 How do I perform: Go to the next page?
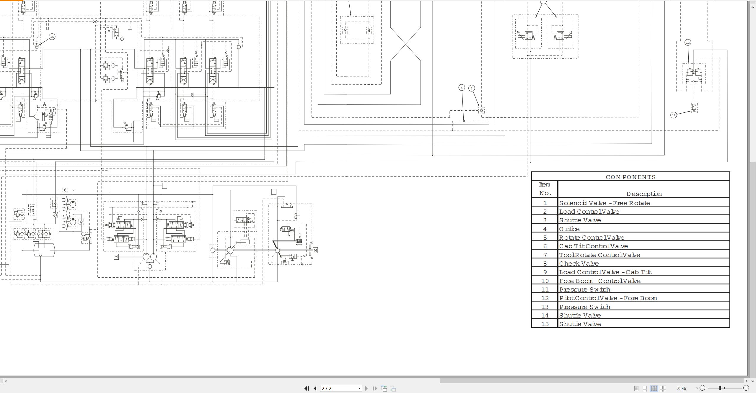coord(366,389)
